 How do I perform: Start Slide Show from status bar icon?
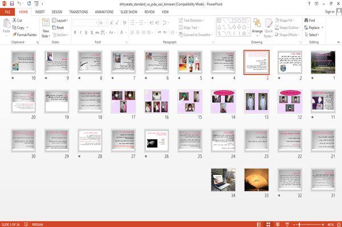(x=287, y=224)
